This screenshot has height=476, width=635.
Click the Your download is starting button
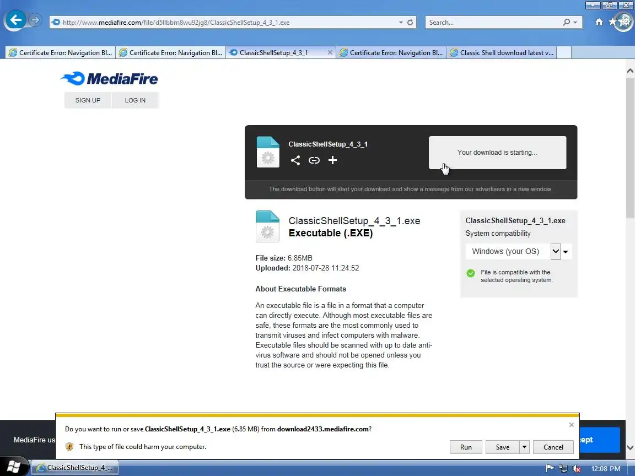pyautogui.click(x=497, y=153)
